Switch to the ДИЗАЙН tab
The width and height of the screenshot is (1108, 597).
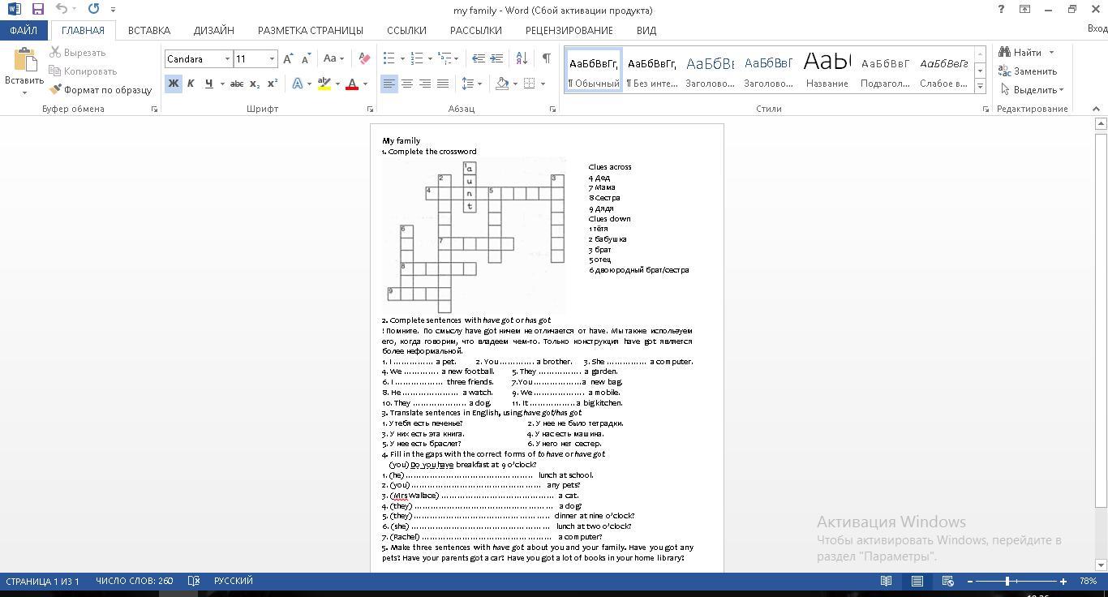pyautogui.click(x=214, y=30)
